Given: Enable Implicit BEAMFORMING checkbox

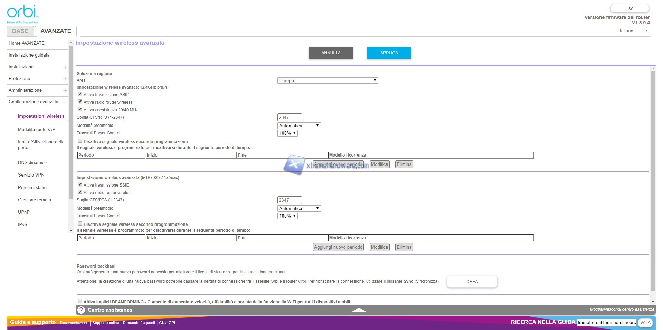Looking at the screenshot, I should 80,301.
